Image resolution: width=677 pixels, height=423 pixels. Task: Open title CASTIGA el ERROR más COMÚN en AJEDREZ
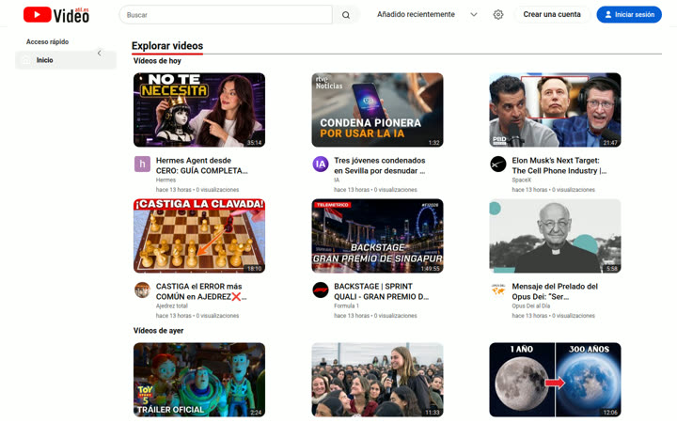(201, 291)
